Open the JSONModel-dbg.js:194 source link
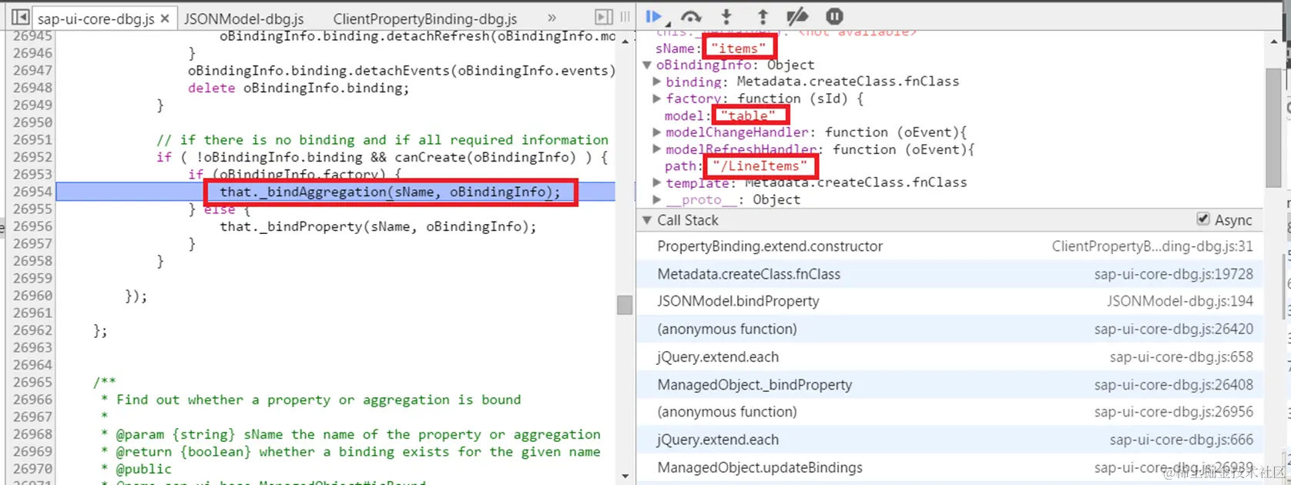Screen dimensions: 1291x485 tap(1180, 302)
